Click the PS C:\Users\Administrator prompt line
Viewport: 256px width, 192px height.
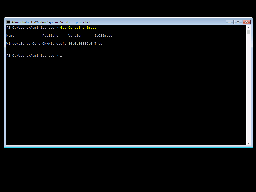32,55
